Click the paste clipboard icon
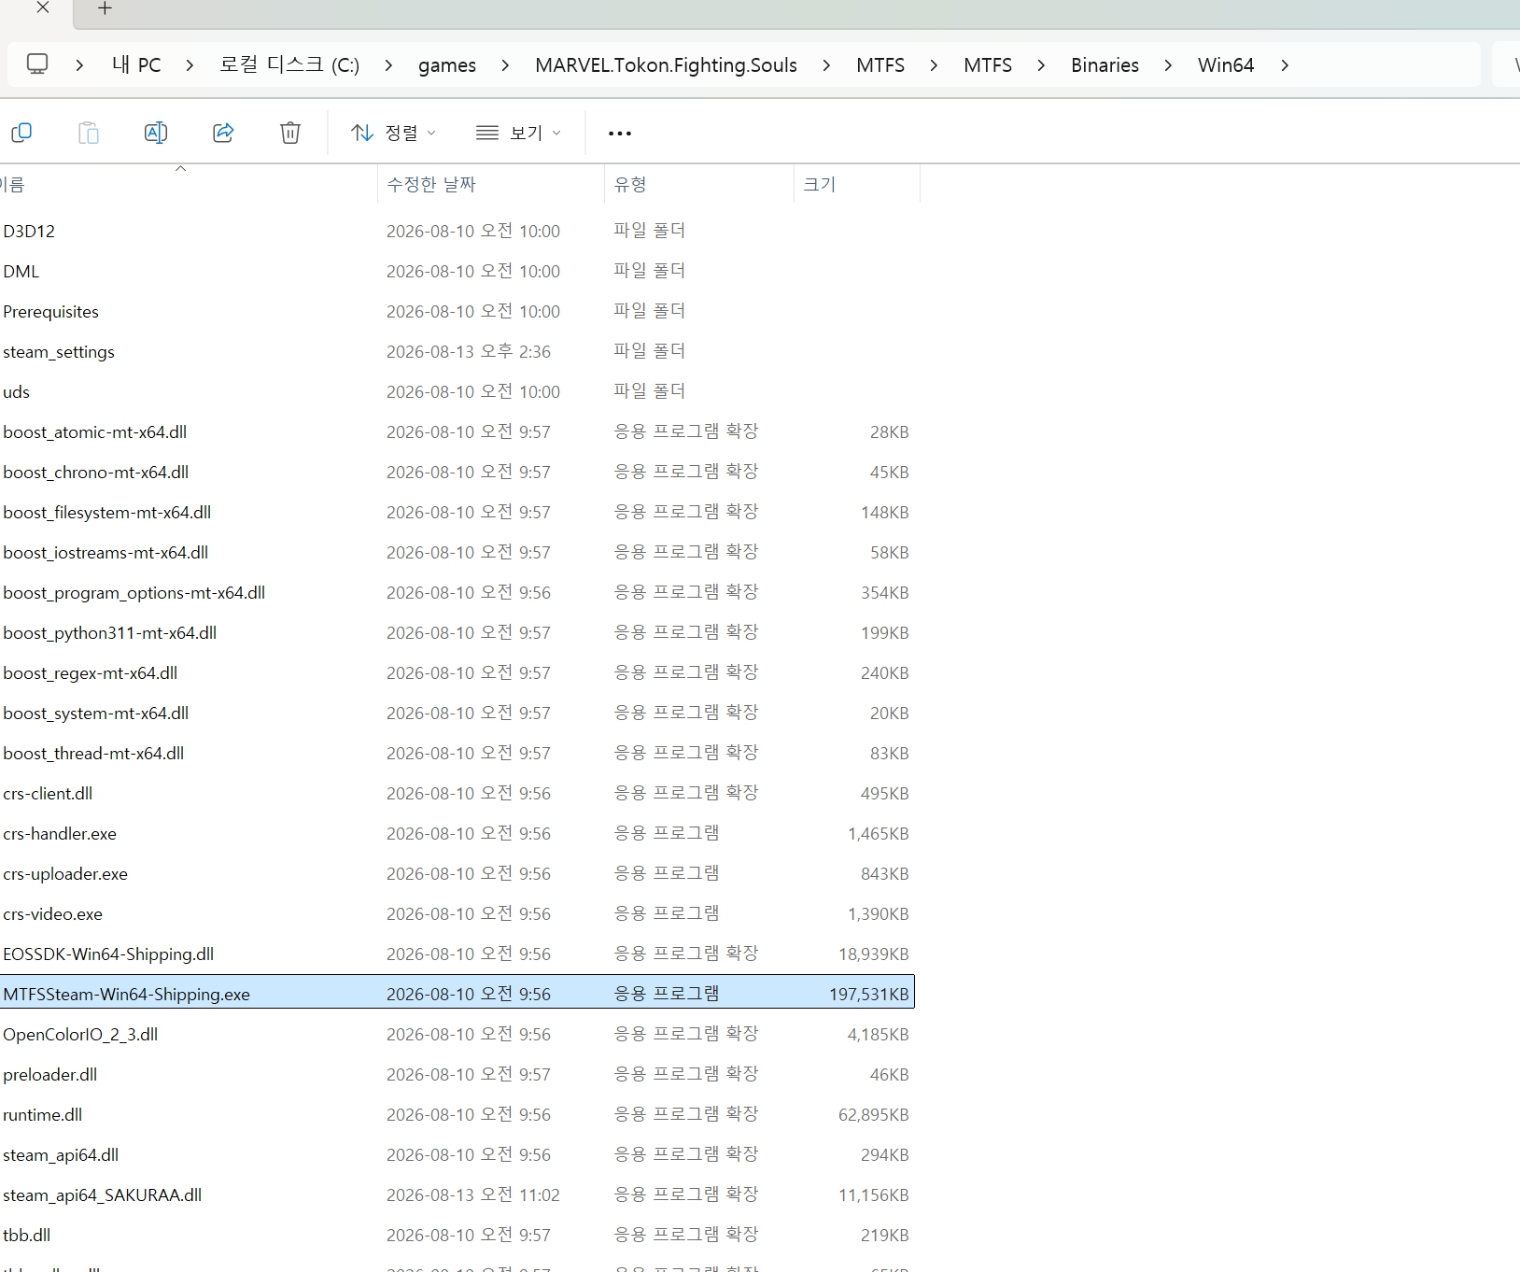 (89, 133)
